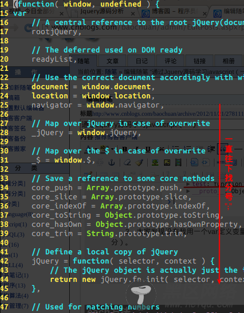Insert anchor using the anchor icon

point(112,163)
